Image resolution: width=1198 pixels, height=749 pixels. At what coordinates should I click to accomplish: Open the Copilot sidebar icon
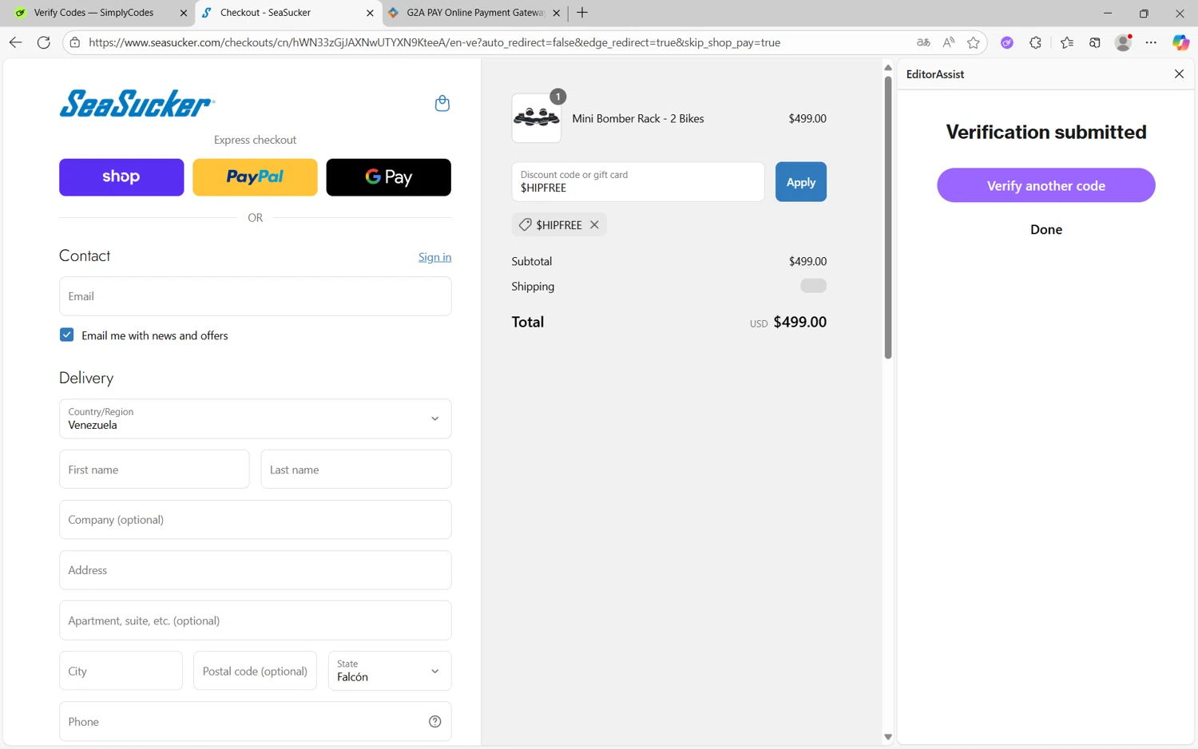1180,42
